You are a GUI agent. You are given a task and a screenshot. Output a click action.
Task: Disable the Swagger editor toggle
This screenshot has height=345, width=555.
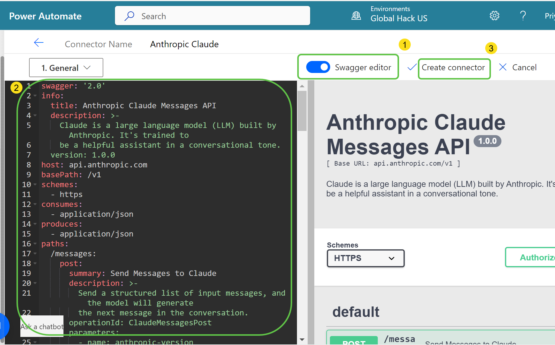tap(318, 67)
